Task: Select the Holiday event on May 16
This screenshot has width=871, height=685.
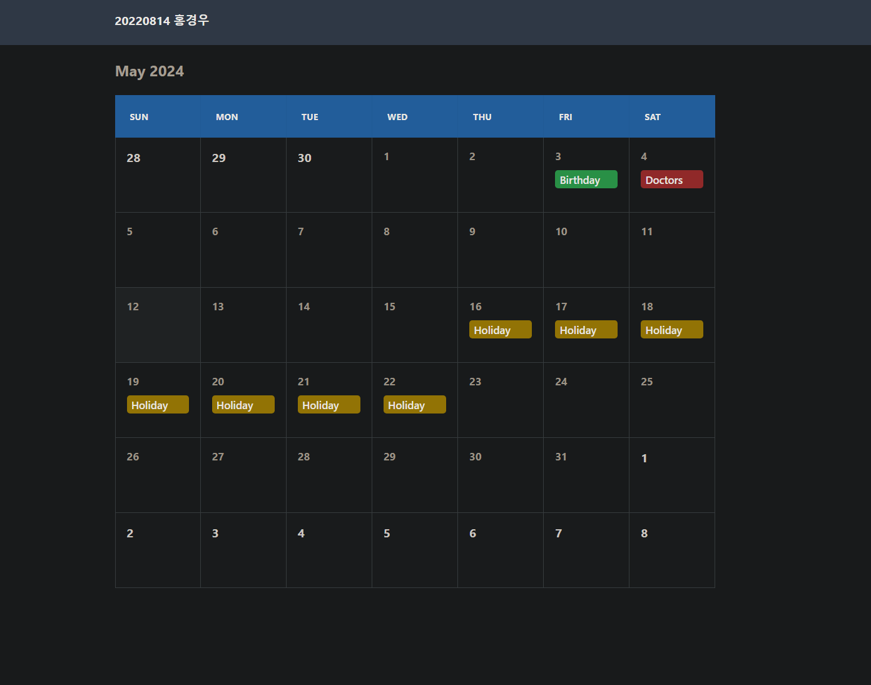Action: (x=500, y=330)
